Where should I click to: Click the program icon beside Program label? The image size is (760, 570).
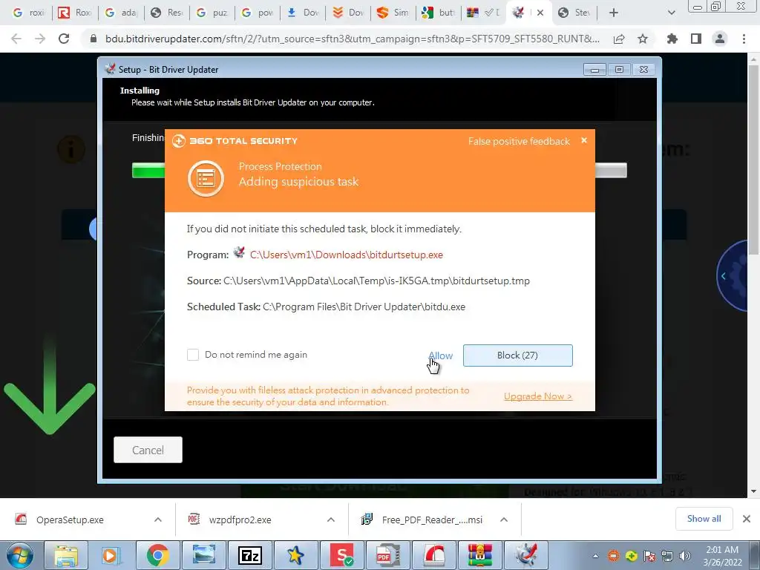[239, 252]
